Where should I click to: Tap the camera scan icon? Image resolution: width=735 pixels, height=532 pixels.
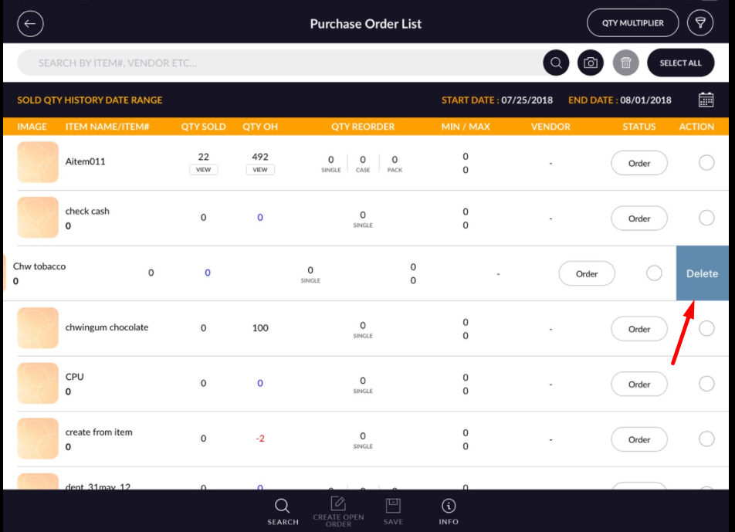(x=591, y=63)
